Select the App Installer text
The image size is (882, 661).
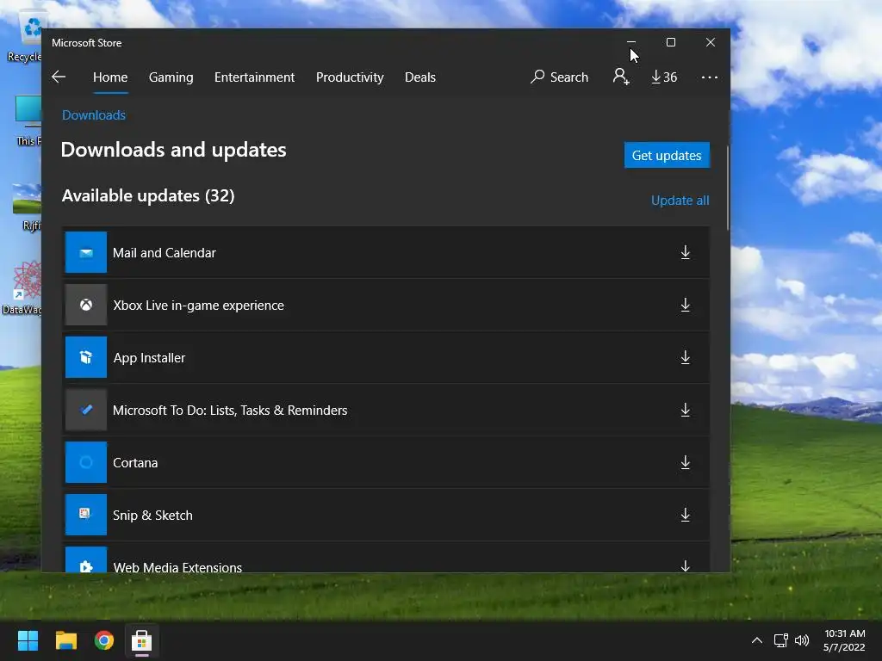(149, 358)
